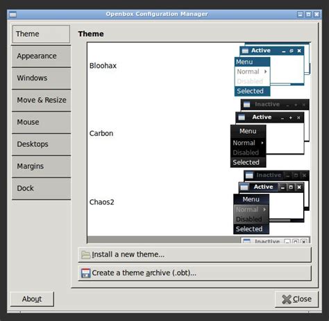Select the Theme tab in sidebar
The height and width of the screenshot is (321, 329).
click(x=41, y=34)
